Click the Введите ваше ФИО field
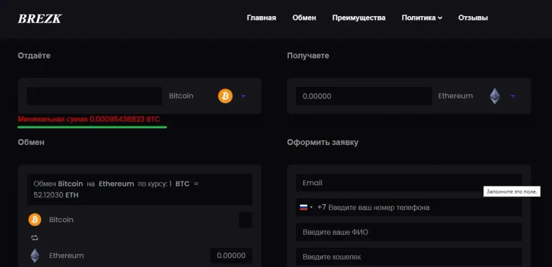The width and height of the screenshot is (552, 267). click(409, 232)
